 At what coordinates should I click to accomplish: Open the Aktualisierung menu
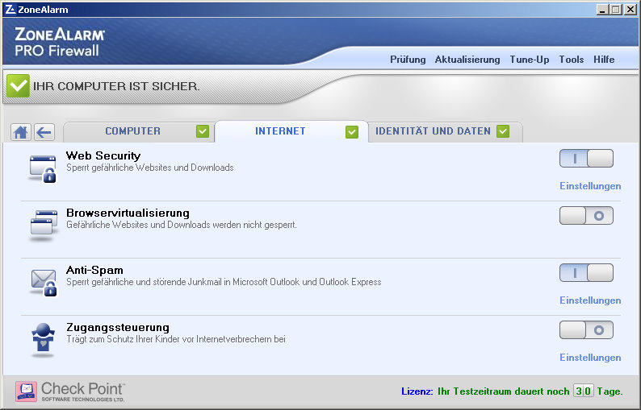click(467, 60)
